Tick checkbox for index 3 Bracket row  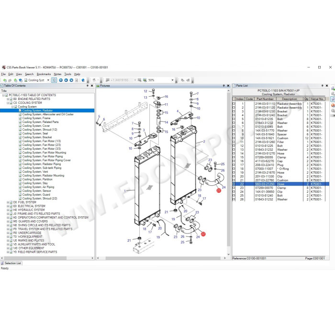click(x=234, y=112)
